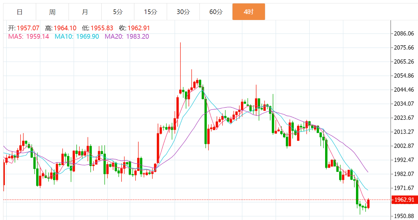Click the MA20: 1983.20 indicator label
The height and width of the screenshot is (220, 418).
127,37
